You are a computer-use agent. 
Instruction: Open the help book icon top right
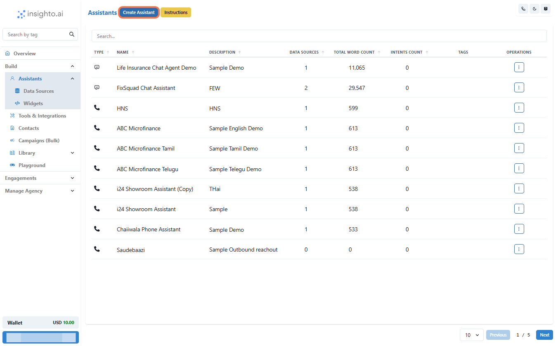pyautogui.click(x=546, y=9)
